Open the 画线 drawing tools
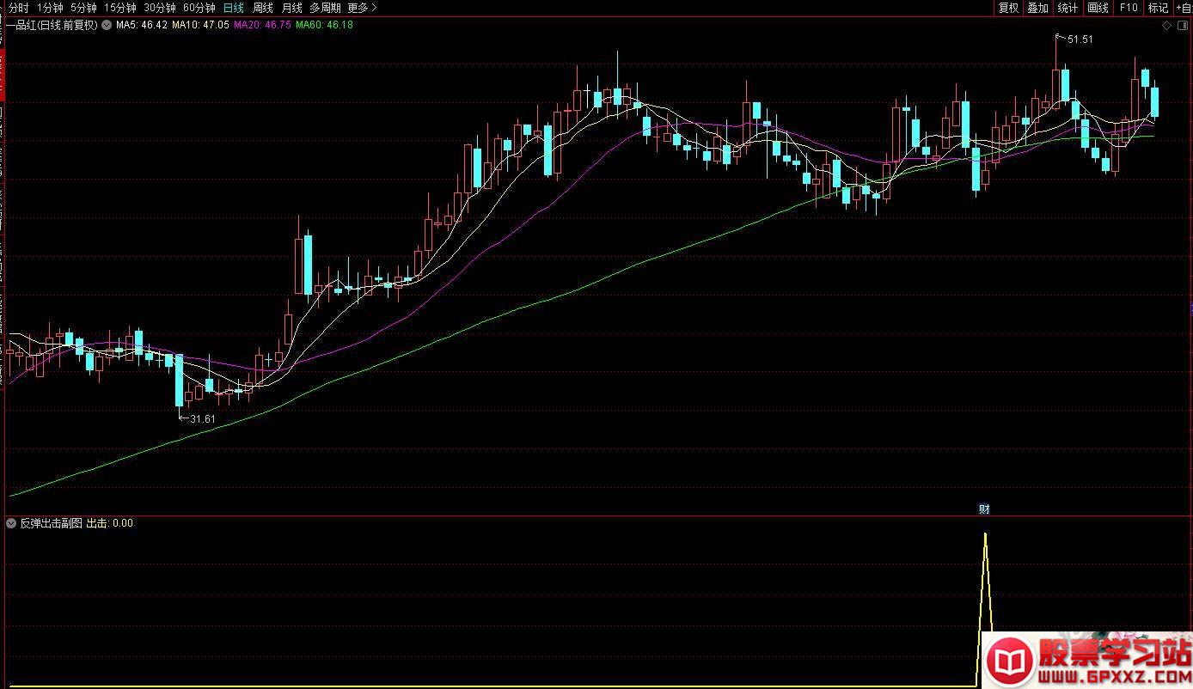Image resolution: width=1193 pixels, height=689 pixels. pyautogui.click(x=1098, y=8)
